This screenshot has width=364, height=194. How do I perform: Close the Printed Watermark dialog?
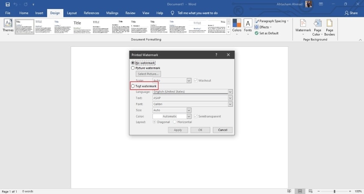[x=228, y=55]
